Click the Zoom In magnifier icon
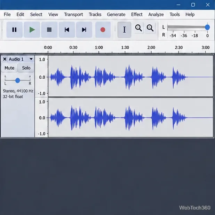Image resolution: width=215 pixels, height=215 pixels. pos(138,28)
